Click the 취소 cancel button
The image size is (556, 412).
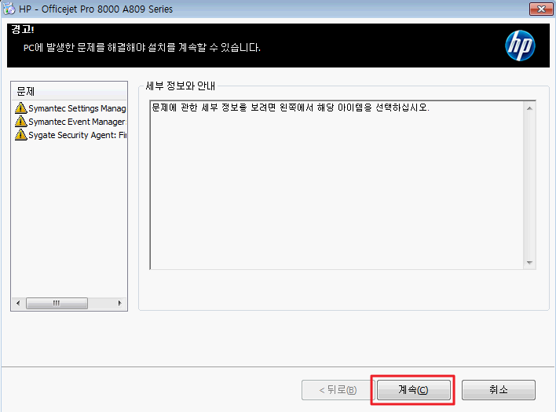point(498,390)
